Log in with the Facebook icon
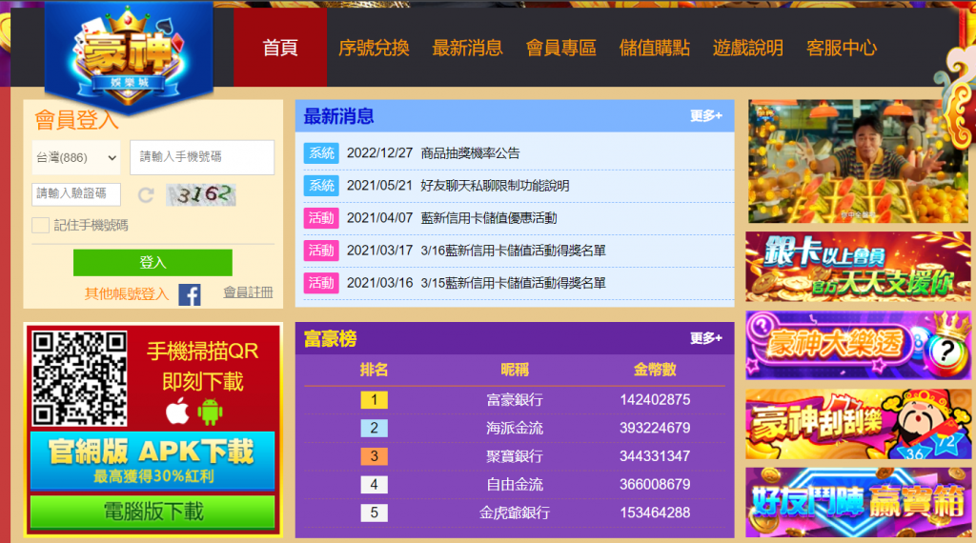Viewport: 976px width, 543px height. pyautogui.click(x=190, y=294)
